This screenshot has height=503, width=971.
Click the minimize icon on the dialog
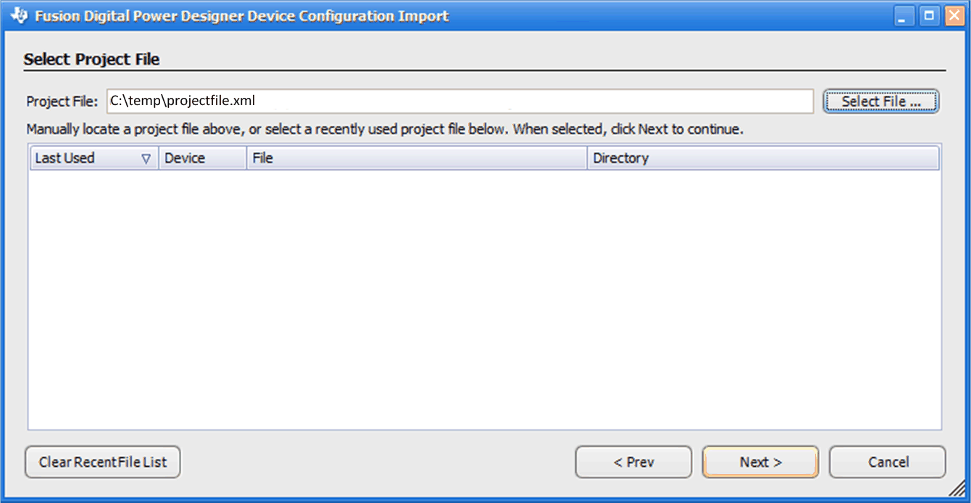903,14
